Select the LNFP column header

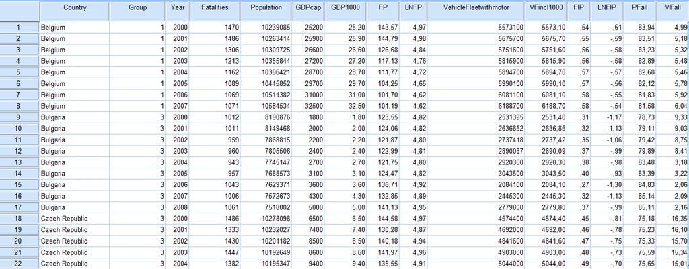pos(412,11)
